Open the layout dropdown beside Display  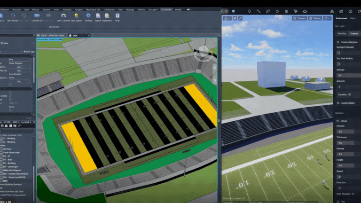pos(327,18)
